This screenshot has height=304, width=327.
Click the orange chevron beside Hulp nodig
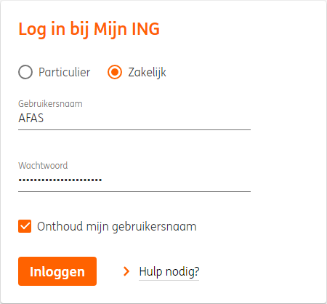point(126,271)
